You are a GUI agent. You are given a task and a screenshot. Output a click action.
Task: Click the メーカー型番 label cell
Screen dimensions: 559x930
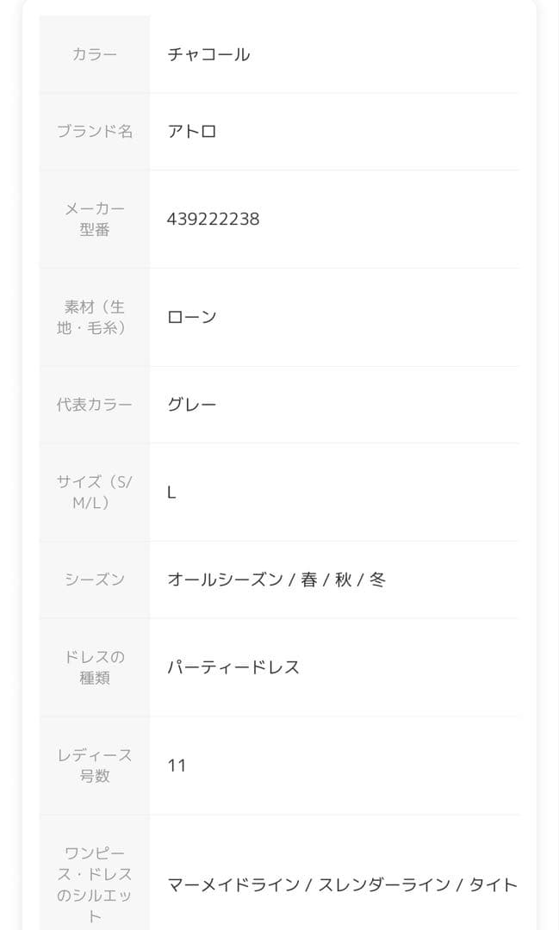tap(95, 220)
